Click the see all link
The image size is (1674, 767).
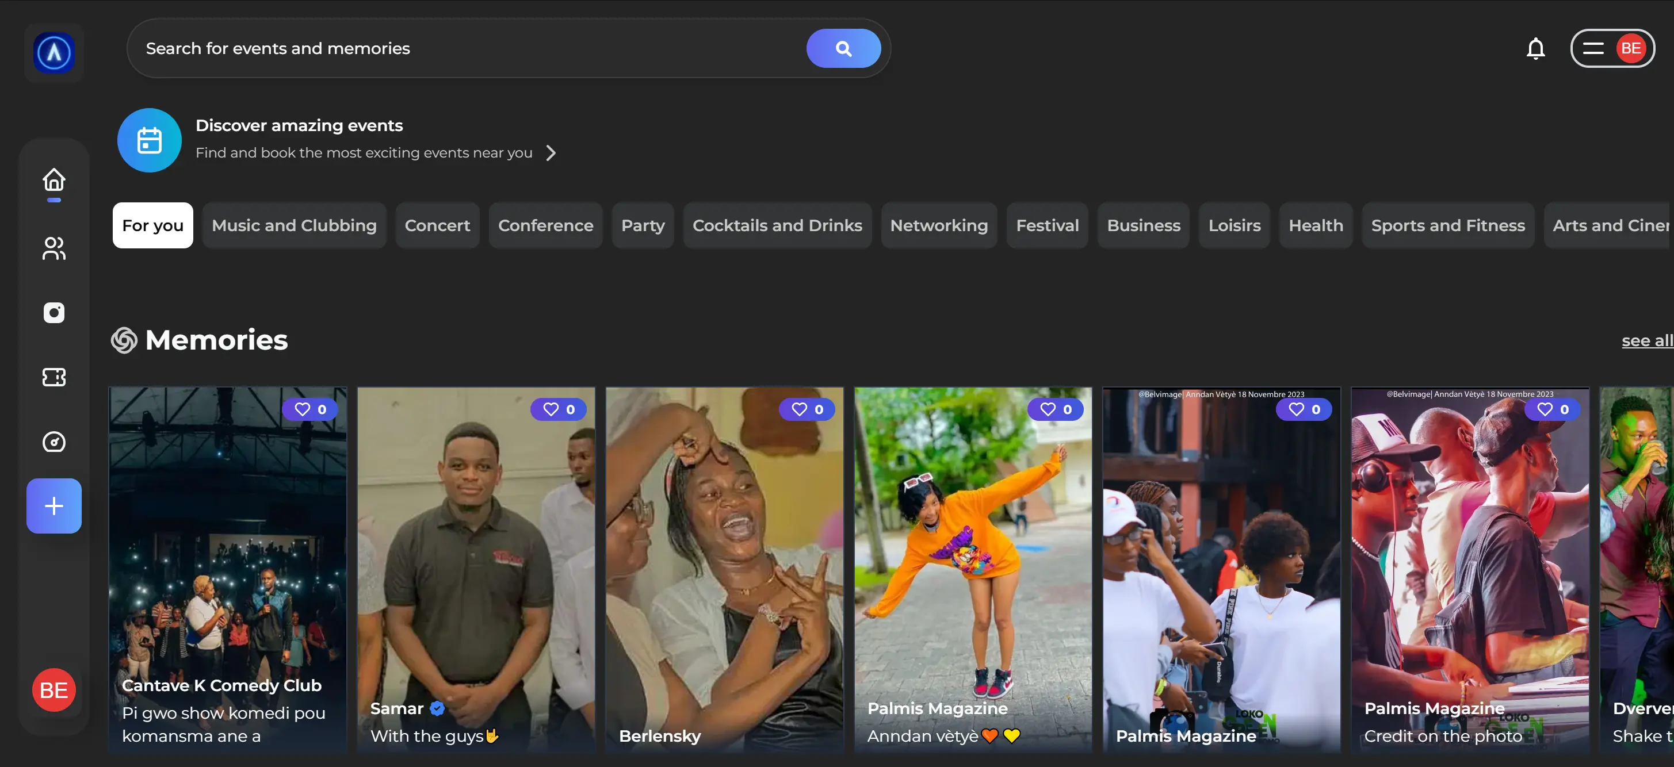click(1646, 340)
